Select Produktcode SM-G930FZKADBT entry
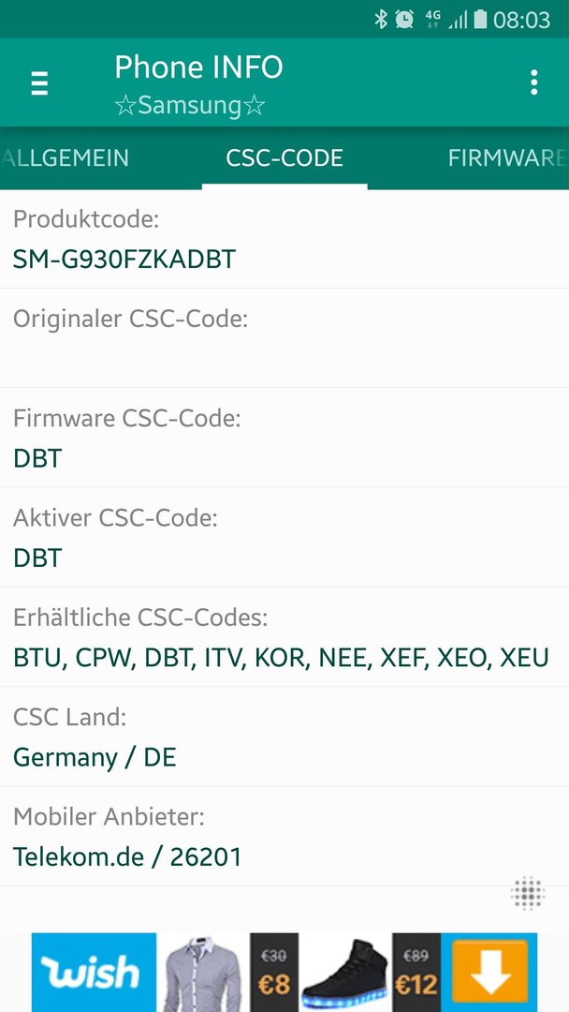The width and height of the screenshot is (569, 1012). [284, 239]
